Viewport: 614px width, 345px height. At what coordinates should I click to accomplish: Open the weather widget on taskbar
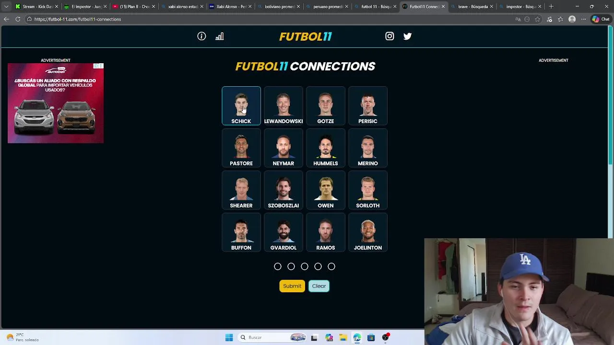(x=22, y=337)
